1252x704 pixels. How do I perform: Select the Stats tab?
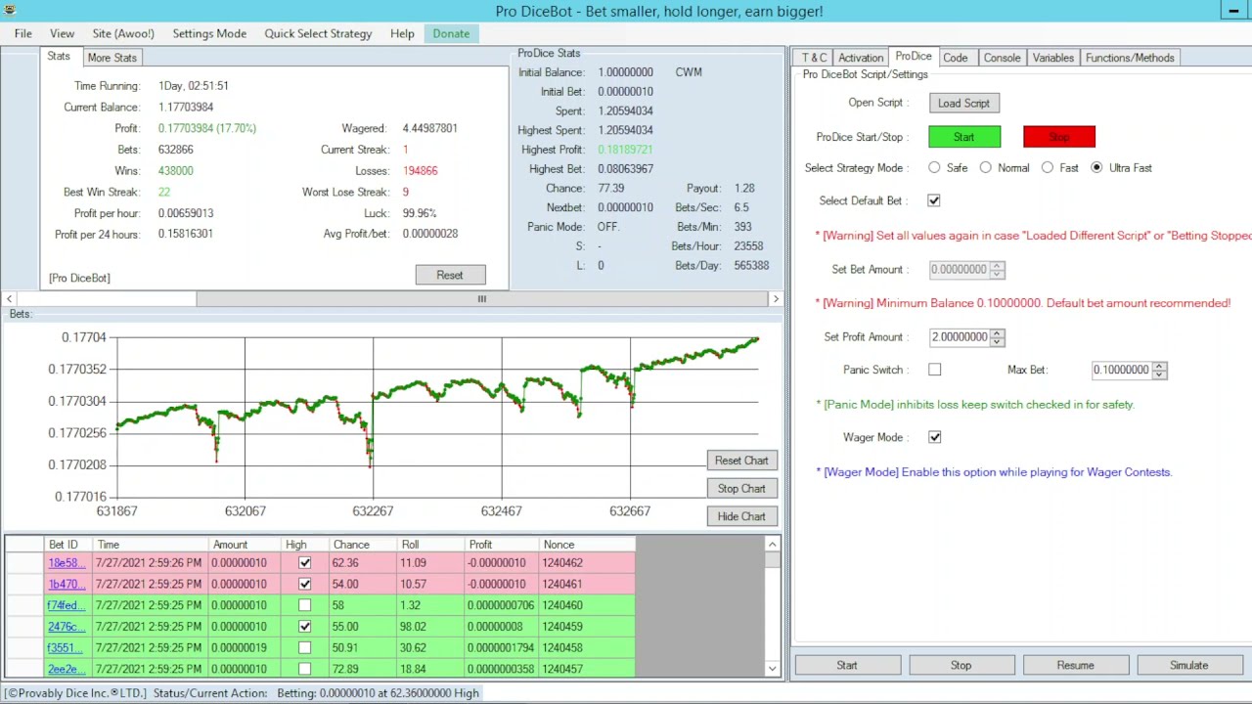[59, 57]
